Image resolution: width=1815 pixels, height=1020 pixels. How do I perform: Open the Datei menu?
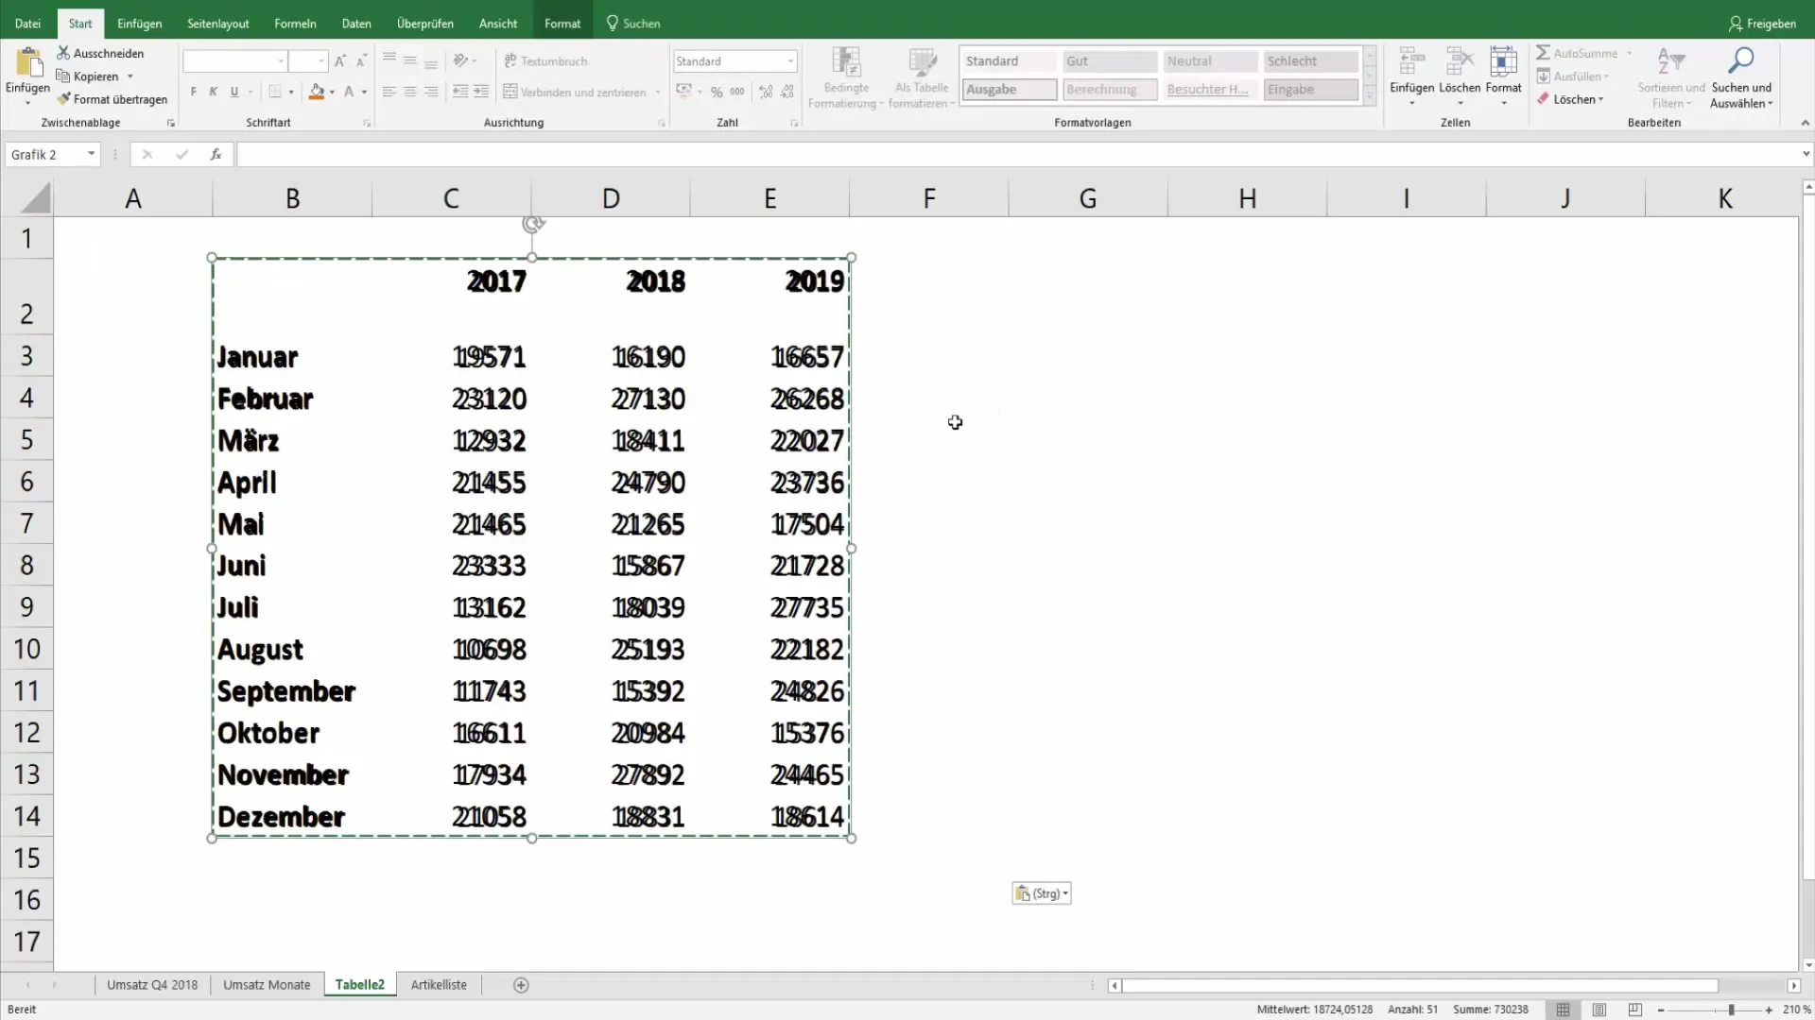coord(28,24)
